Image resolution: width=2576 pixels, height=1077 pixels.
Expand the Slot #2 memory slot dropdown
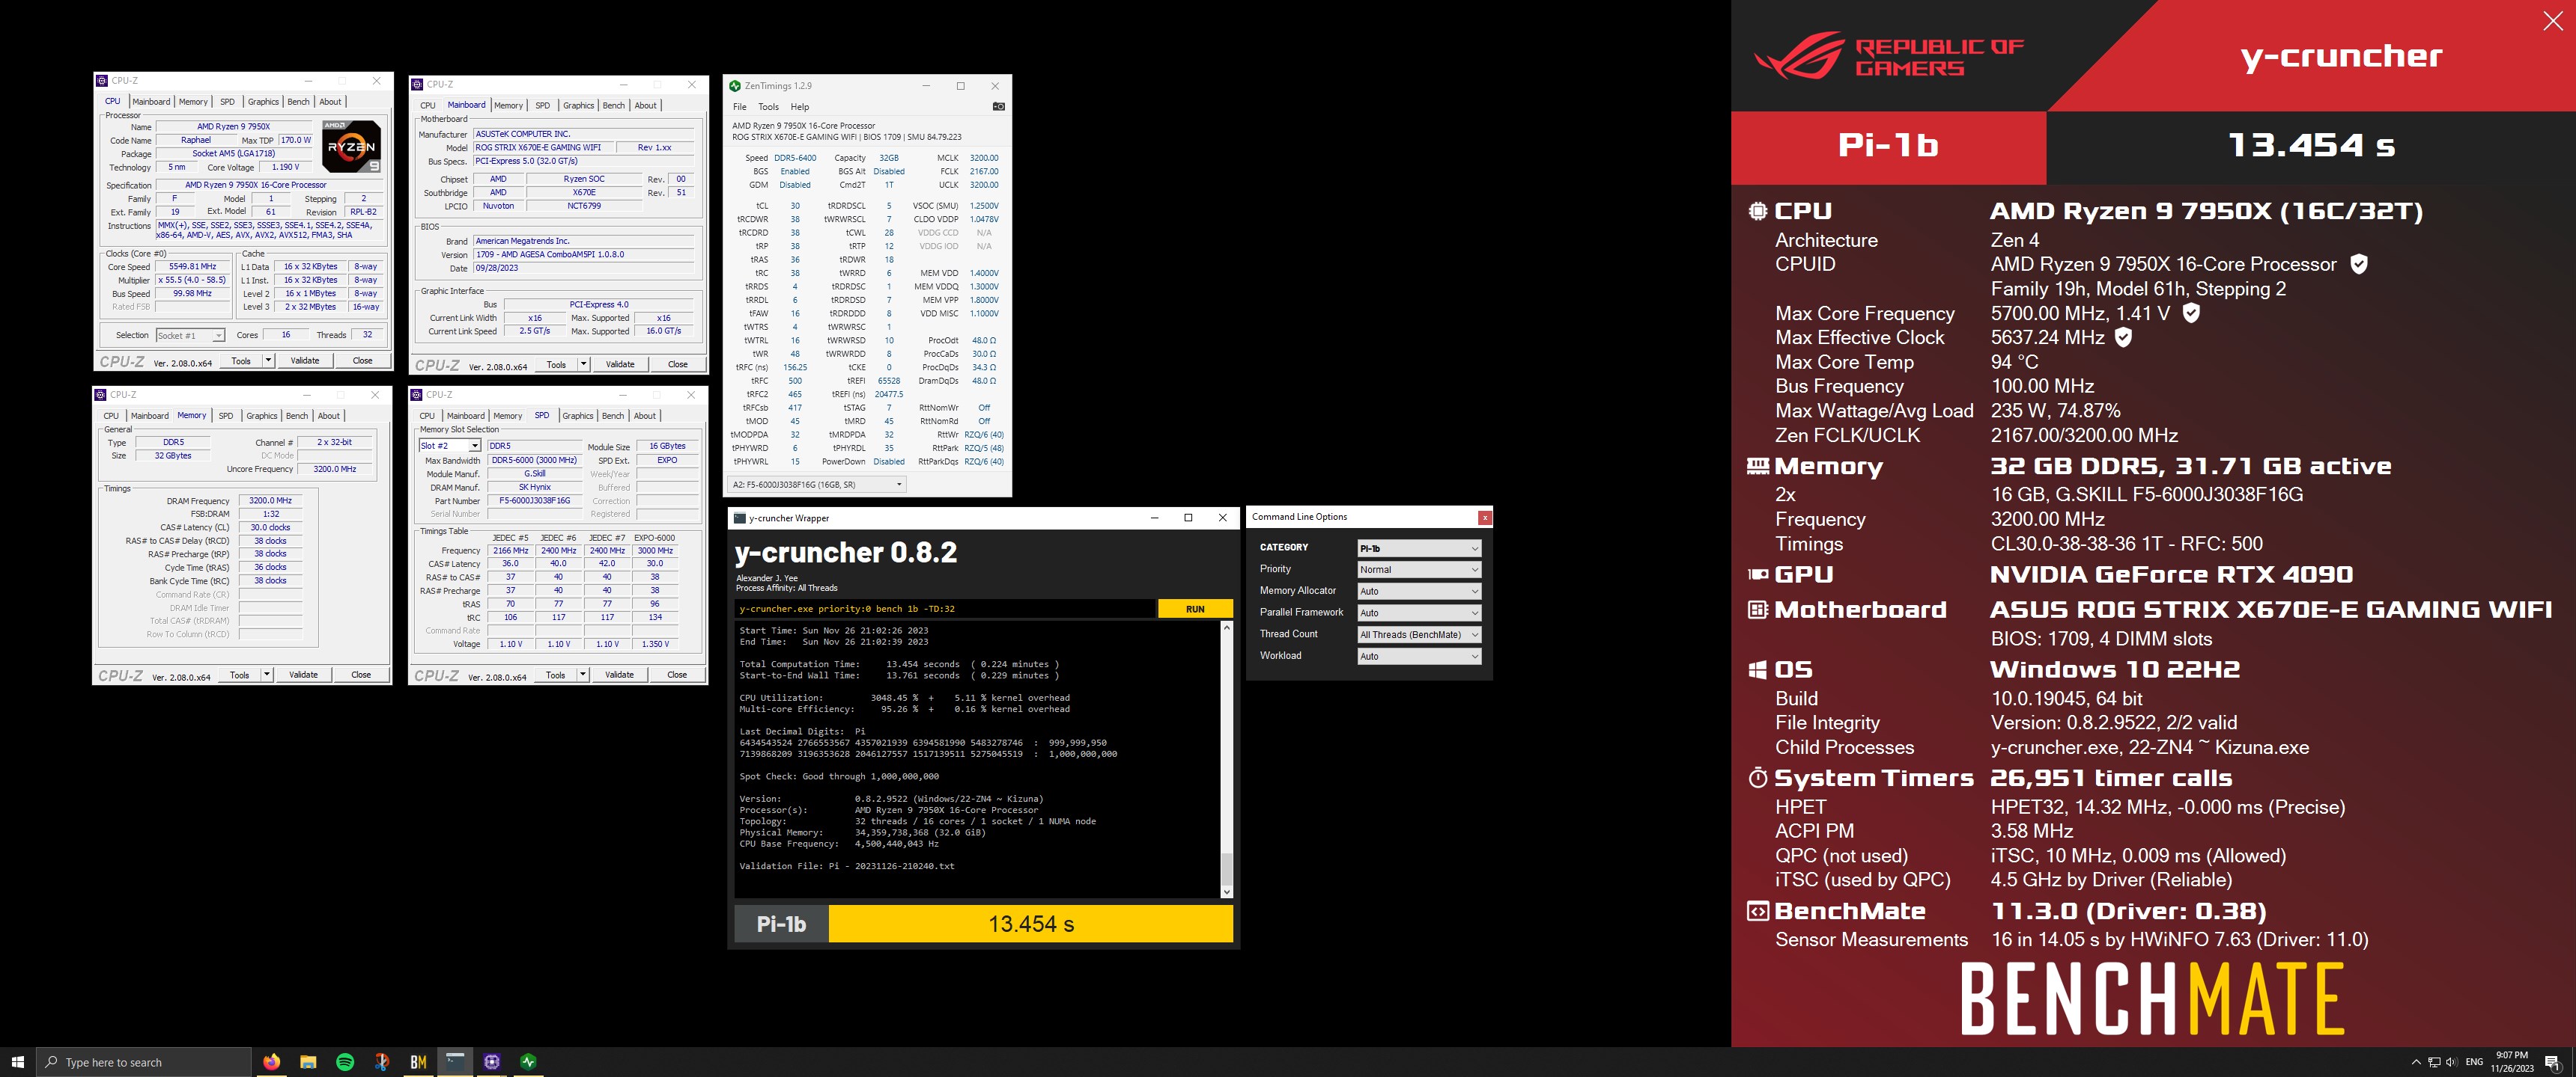point(474,446)
